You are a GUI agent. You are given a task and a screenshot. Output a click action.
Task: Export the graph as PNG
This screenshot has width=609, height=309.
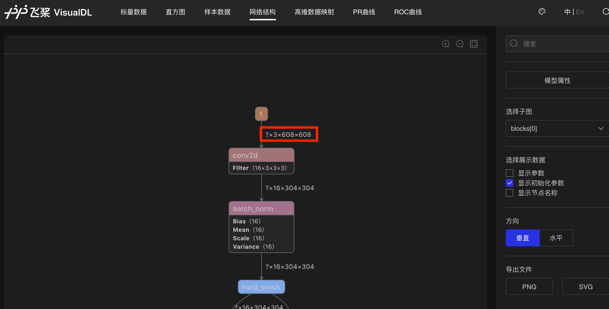pos(529,286)
